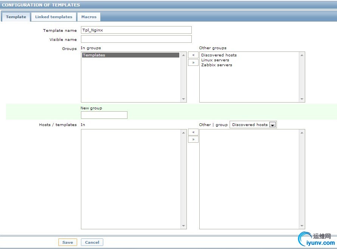Screen dimensions: 337x249
Task: Open the Linked templates tab
Action: [x=53, y=17]
